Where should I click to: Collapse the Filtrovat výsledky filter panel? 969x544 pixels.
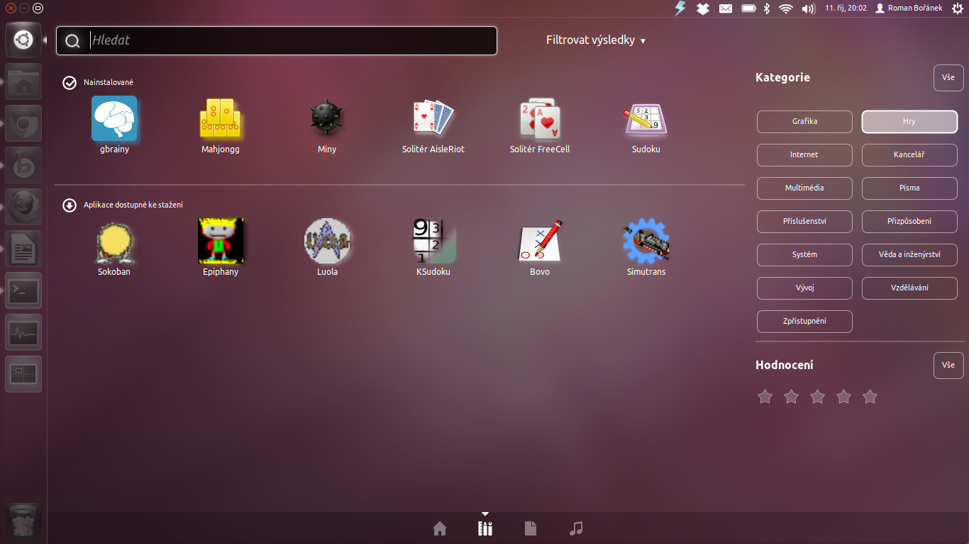[x=595, y=40]
